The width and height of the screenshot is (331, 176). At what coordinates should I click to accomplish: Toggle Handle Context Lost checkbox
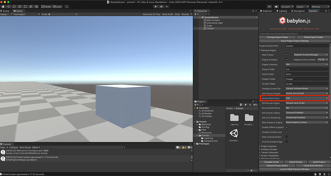pyautogui.click(x=287, y=132)
